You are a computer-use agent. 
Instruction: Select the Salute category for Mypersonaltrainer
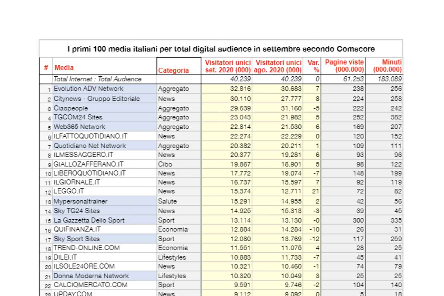coord(167,201)
